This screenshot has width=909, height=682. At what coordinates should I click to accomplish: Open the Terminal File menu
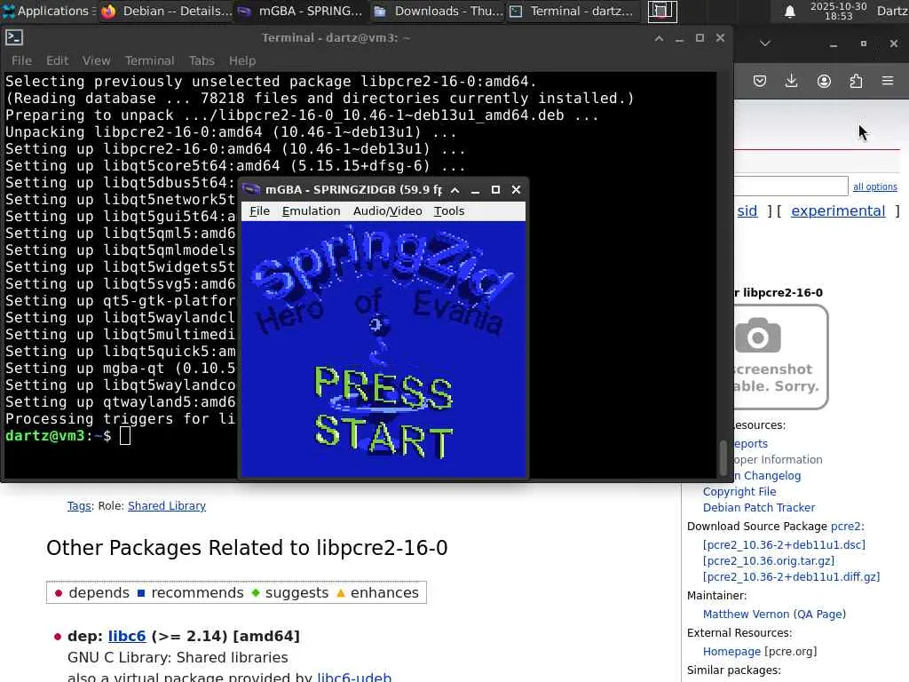click(21, 60)
